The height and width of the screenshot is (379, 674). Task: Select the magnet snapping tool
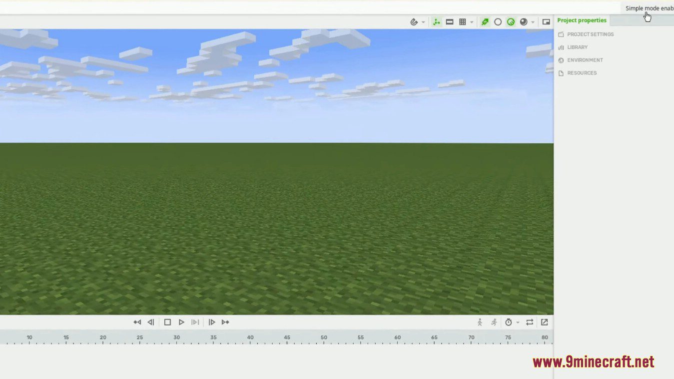(414, 21)
